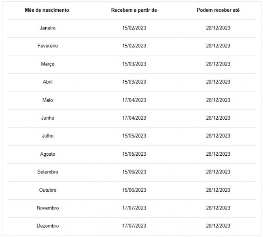This screenshot has width=263, height=237.
Task: Click the Março row label
Action: (x=48, y=64)
